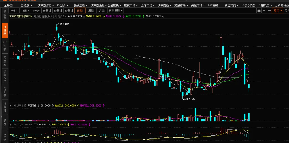Open help icon beside MACD(12,26,9)
This screenshot has height=143, width=289.
pyautogui.click(x=10, y=124)
